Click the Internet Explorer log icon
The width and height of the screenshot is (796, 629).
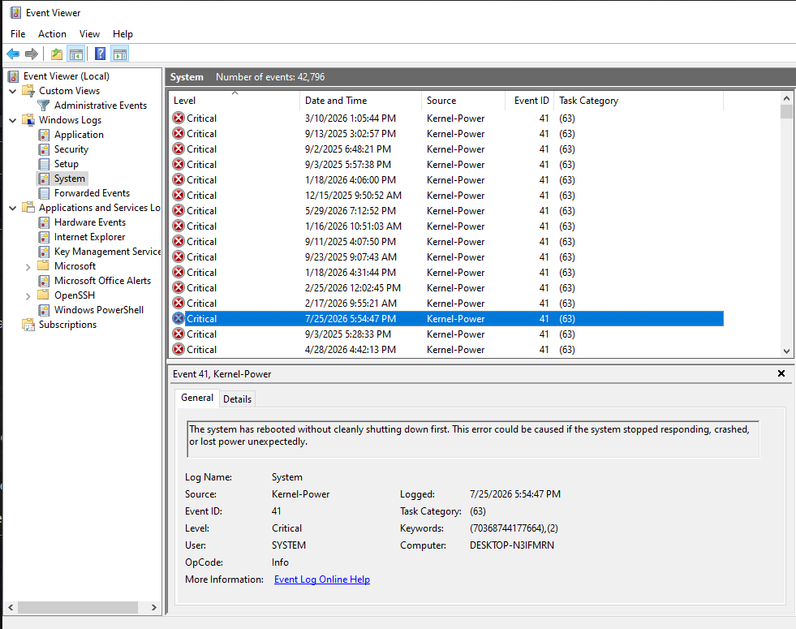pyautogui.click(x=44, y=237)
